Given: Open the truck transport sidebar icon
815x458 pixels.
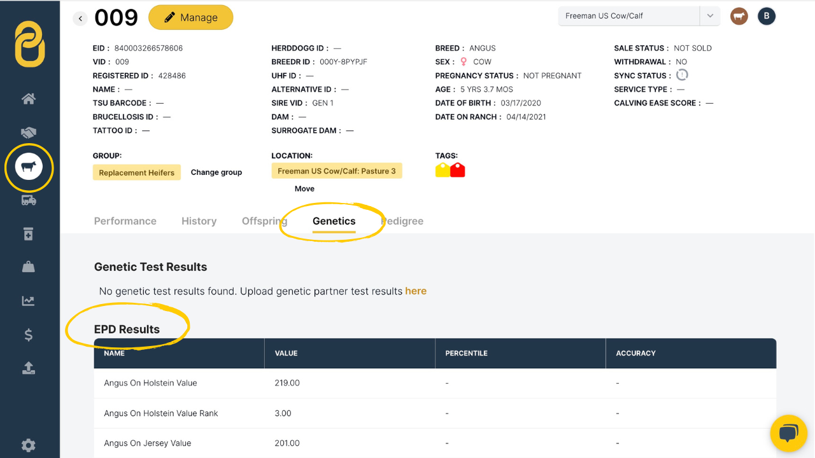Looking at the screenshot, I should [29, 200].
